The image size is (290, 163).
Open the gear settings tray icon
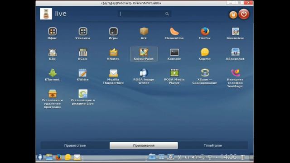[x=170, y=157]
